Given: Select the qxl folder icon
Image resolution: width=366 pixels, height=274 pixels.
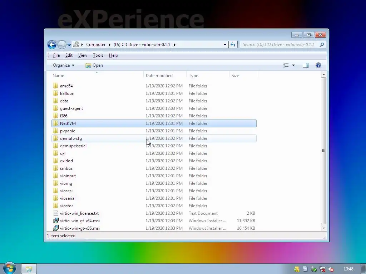Looking at the screenshot, I should (55, 153).
